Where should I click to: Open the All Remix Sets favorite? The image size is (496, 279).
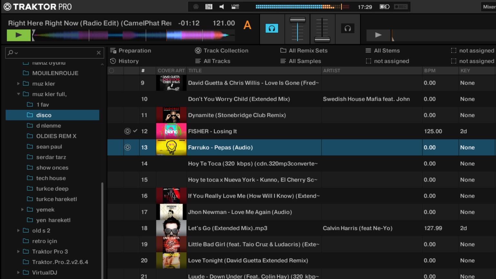308,51
